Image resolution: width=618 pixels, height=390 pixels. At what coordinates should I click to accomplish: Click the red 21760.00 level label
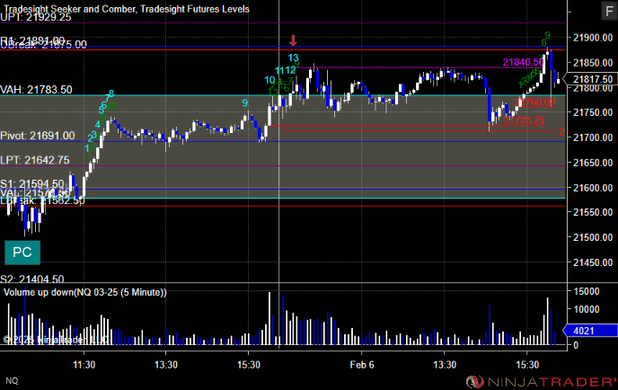tap(534, 102)
